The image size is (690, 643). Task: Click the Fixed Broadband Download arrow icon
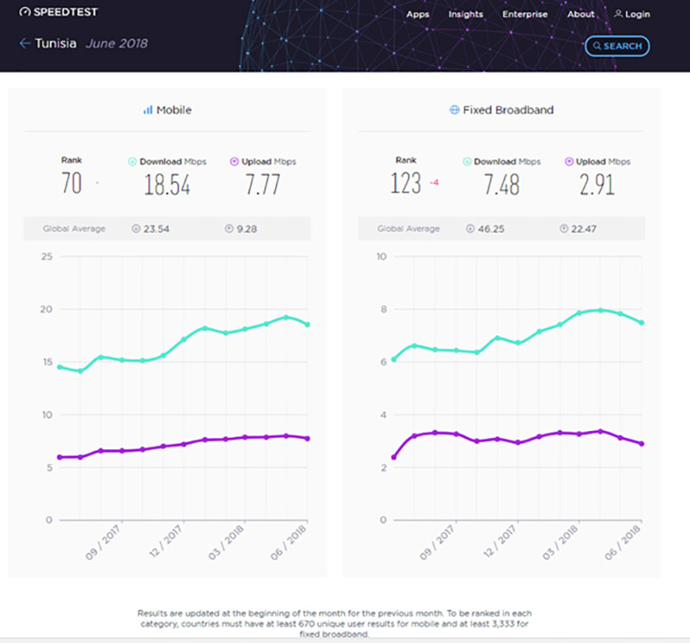(467, 162)
